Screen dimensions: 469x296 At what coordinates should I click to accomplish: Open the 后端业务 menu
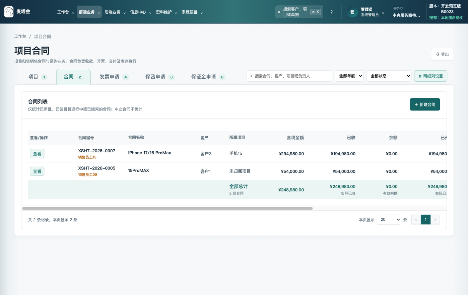[x=115, y=12]
